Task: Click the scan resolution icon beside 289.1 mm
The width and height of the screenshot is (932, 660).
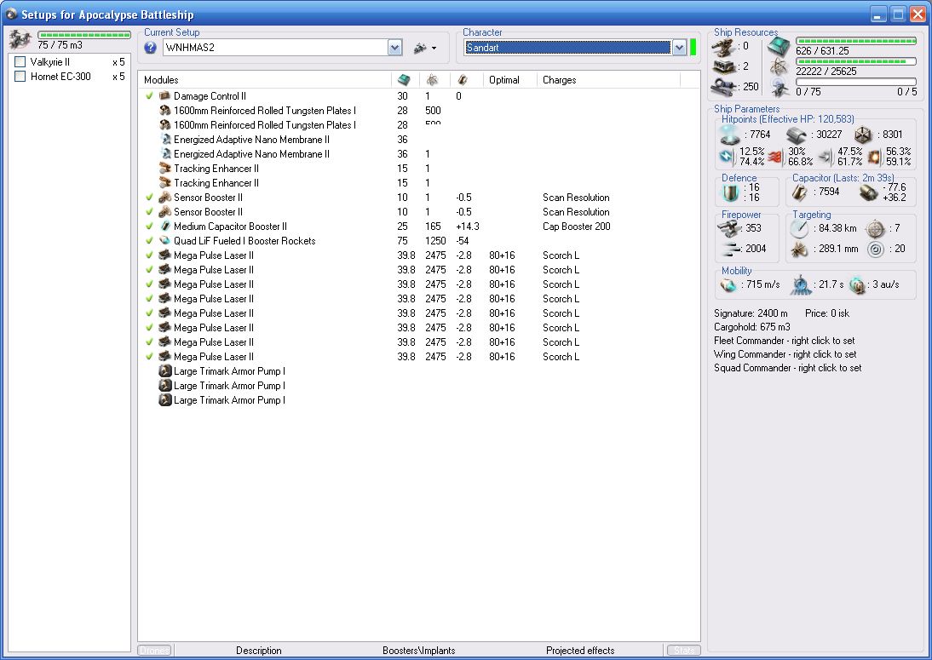Action: (799, 249)
